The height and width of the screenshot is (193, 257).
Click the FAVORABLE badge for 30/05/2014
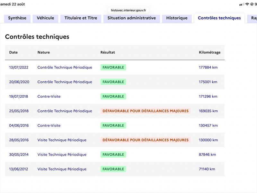(x=113, y=155)
